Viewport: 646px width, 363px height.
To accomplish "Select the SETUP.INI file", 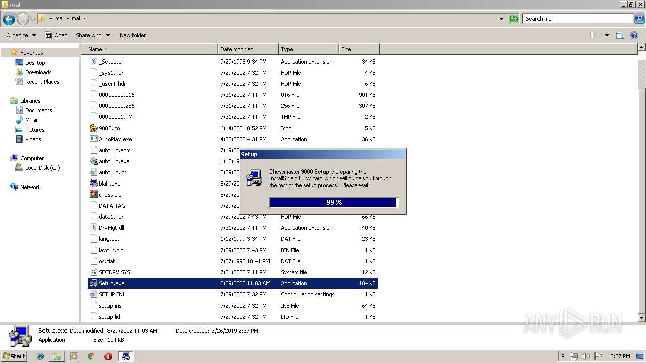I will (112, 294).
